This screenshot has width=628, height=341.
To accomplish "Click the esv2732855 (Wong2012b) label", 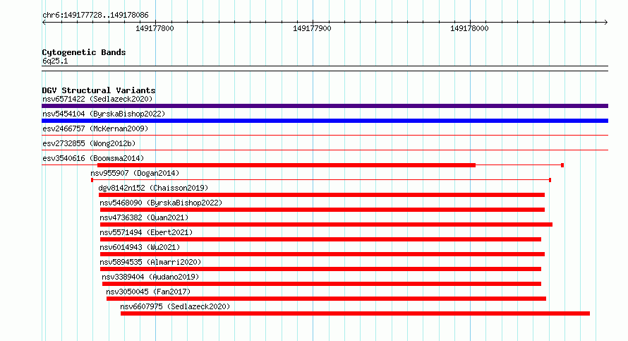I will [x=89, y=143].
